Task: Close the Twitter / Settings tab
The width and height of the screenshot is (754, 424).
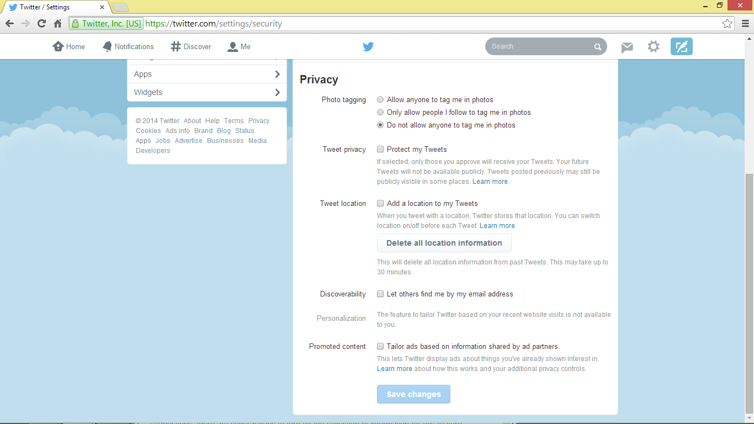Action: [102, 7]
